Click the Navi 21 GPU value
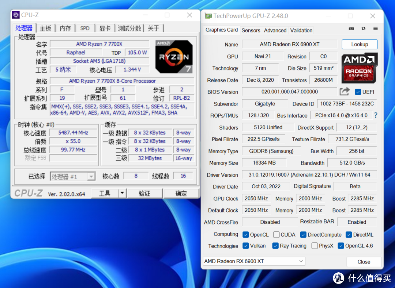 263,56
